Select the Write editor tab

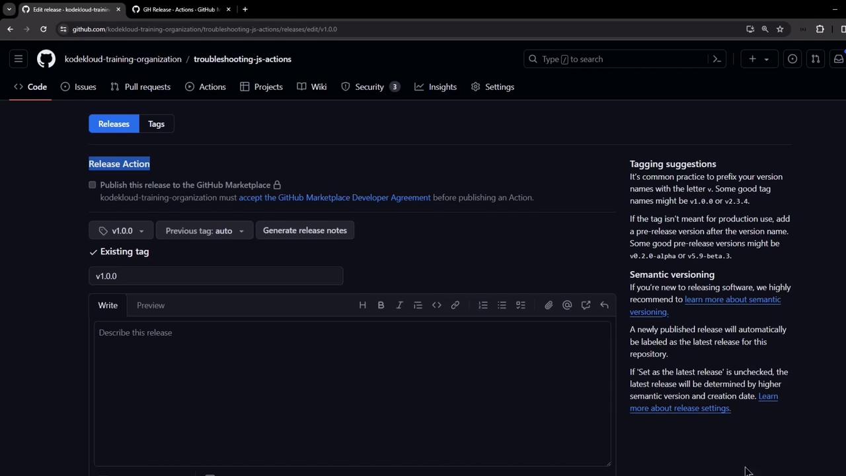tap(108, 305)
